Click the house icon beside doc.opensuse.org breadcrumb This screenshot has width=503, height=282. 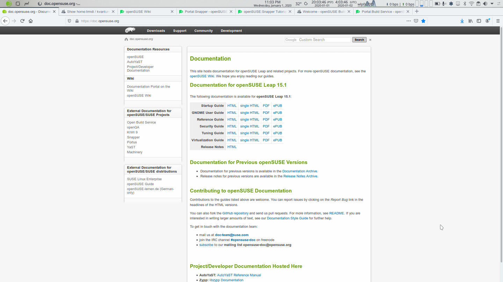click(126, 39)
